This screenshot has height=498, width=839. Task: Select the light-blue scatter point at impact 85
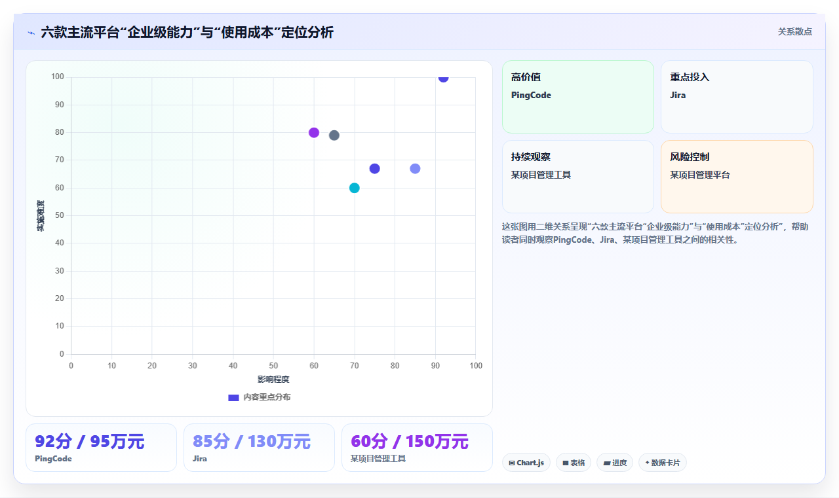tap(415, 169)
